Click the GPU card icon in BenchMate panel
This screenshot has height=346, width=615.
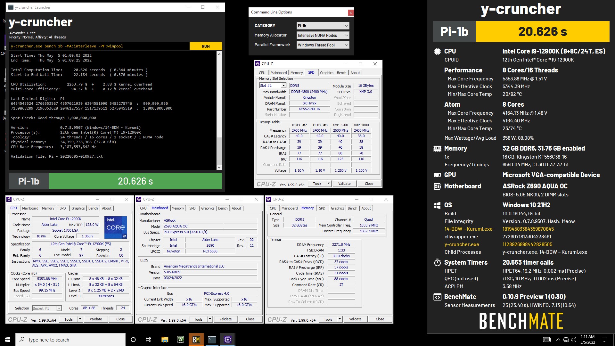[437, 175]
